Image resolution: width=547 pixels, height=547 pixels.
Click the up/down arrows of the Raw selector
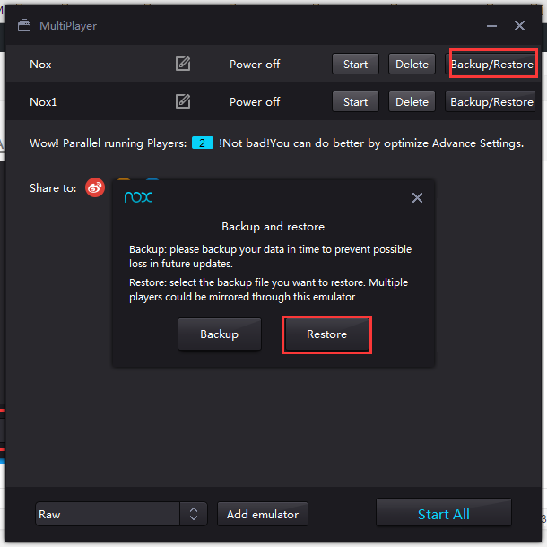[194, 514]
